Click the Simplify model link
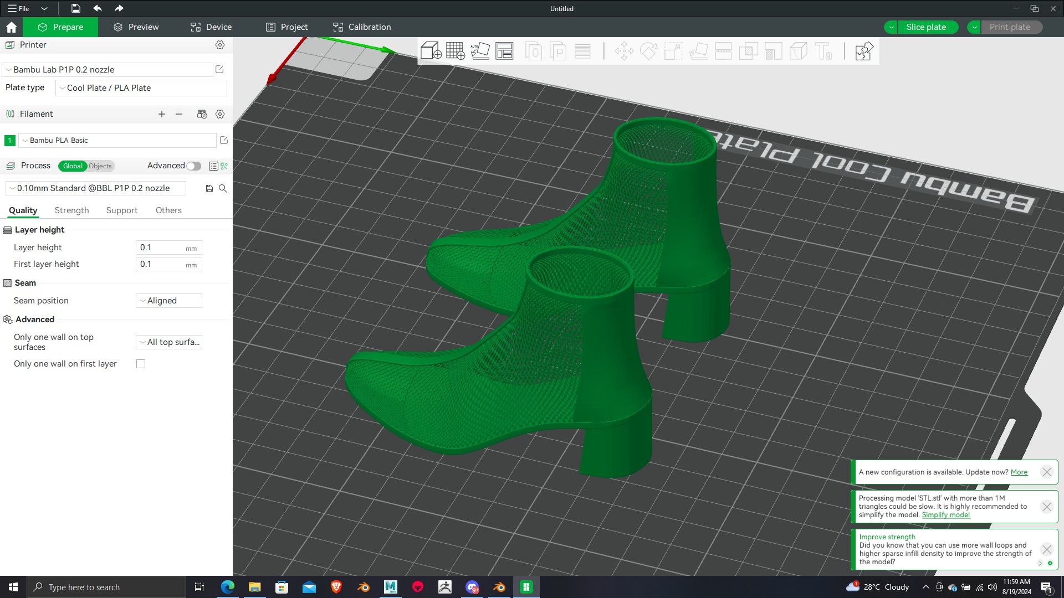 coord(945,515)
